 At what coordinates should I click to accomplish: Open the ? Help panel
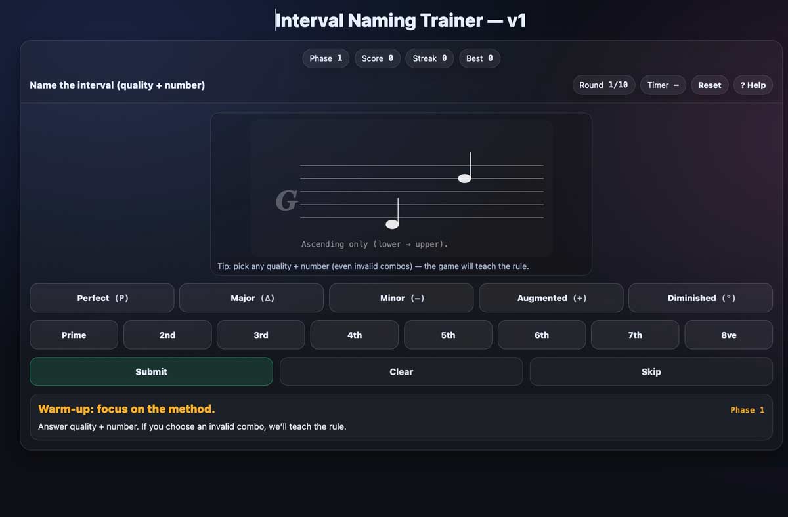pyautogui.click(x=753, y=85)
